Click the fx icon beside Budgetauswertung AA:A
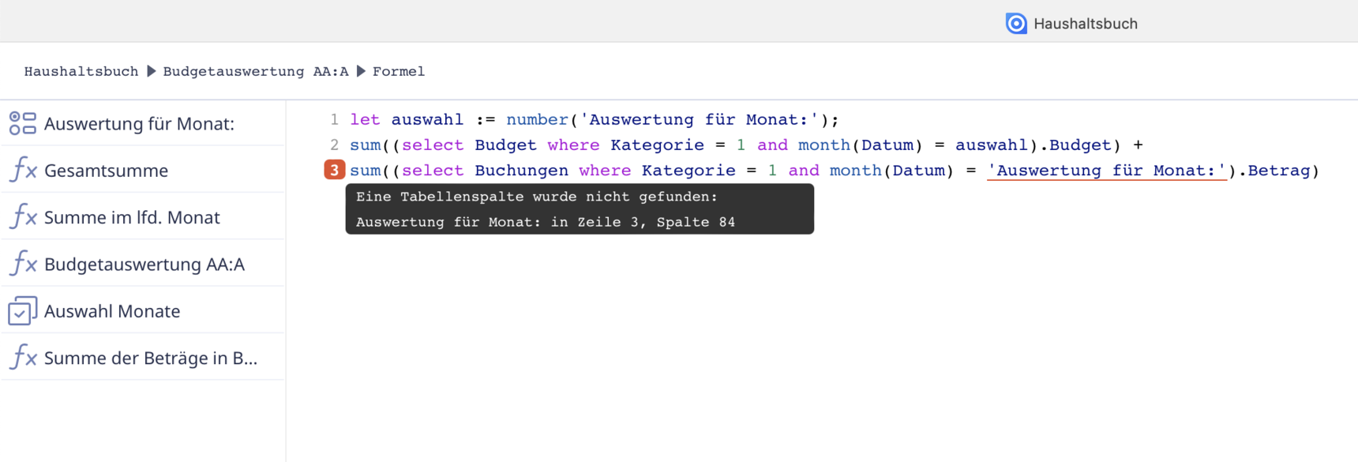Screen dimensions: 1358x462 pos(23,264)
